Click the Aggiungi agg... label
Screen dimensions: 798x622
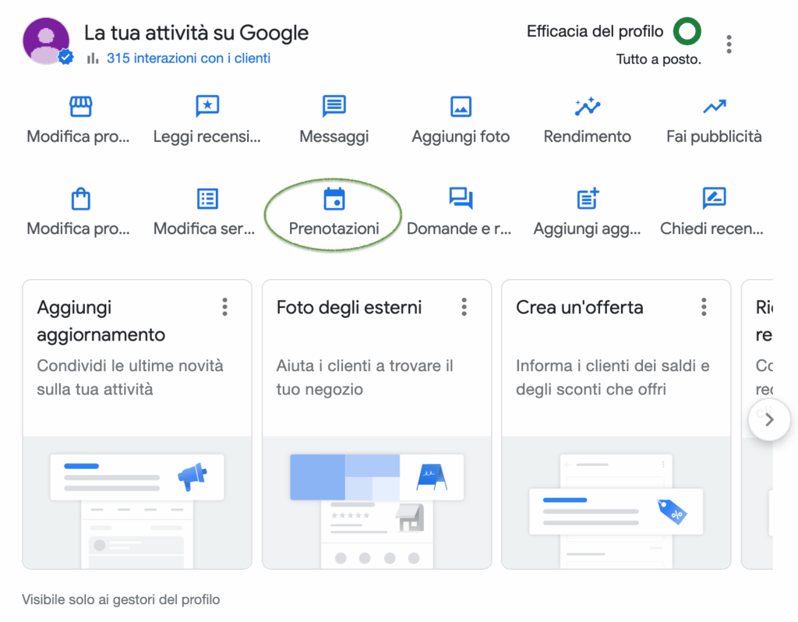[587, 229]
